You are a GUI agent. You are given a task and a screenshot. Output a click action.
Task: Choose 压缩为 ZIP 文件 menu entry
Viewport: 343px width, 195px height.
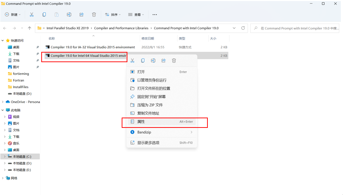pos(162,105)
